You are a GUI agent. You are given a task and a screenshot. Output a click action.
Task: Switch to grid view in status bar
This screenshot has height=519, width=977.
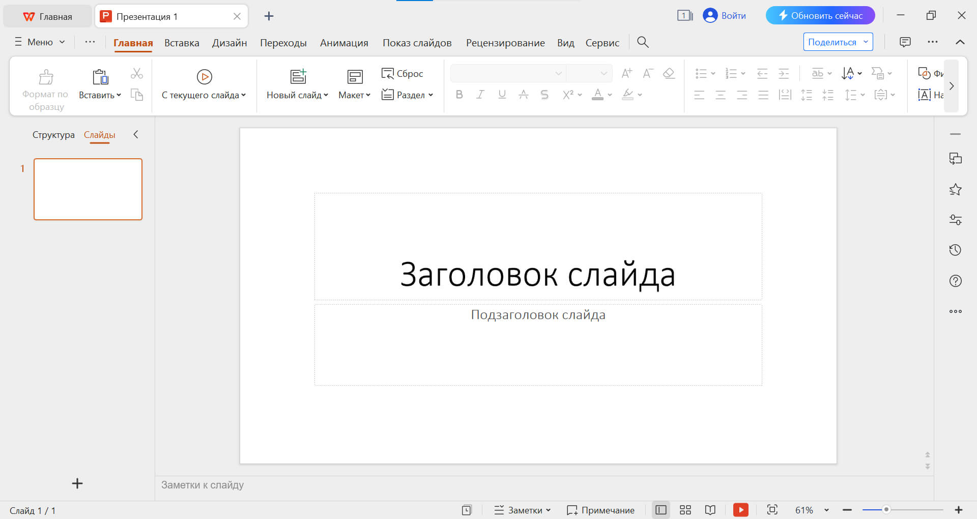click(x=685, y=510)
